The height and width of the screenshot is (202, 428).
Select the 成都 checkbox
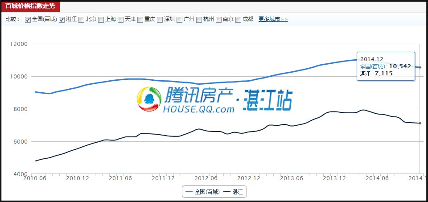tap(239, 20)
